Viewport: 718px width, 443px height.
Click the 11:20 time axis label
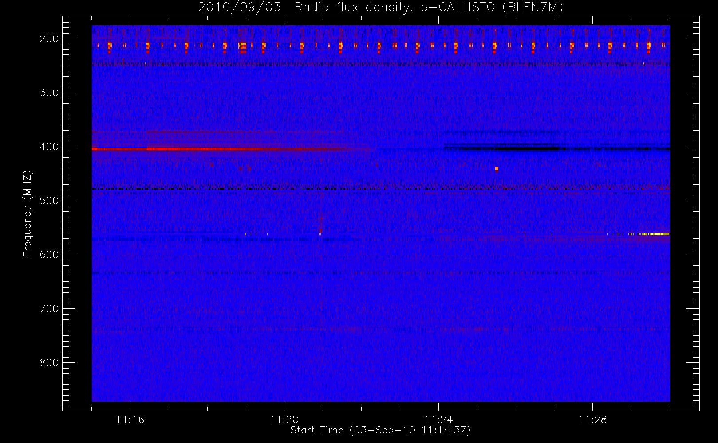[x=284, y=420]
